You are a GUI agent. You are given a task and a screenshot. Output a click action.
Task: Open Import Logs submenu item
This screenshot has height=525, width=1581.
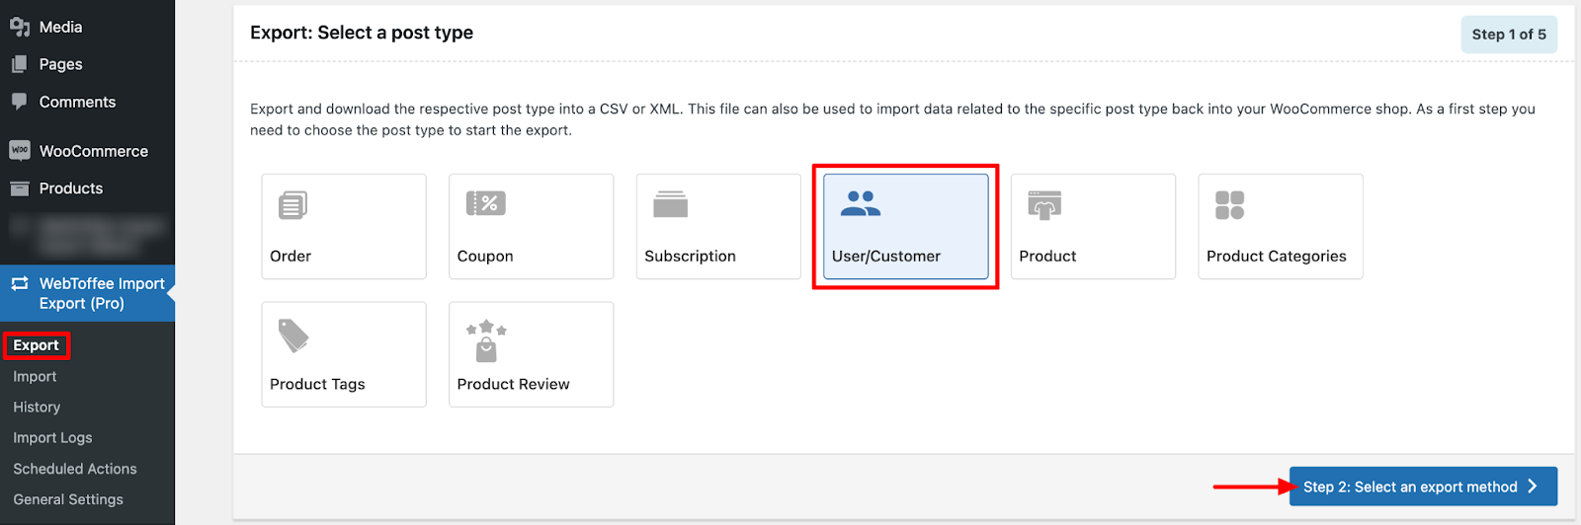click(x=52, y=437)
